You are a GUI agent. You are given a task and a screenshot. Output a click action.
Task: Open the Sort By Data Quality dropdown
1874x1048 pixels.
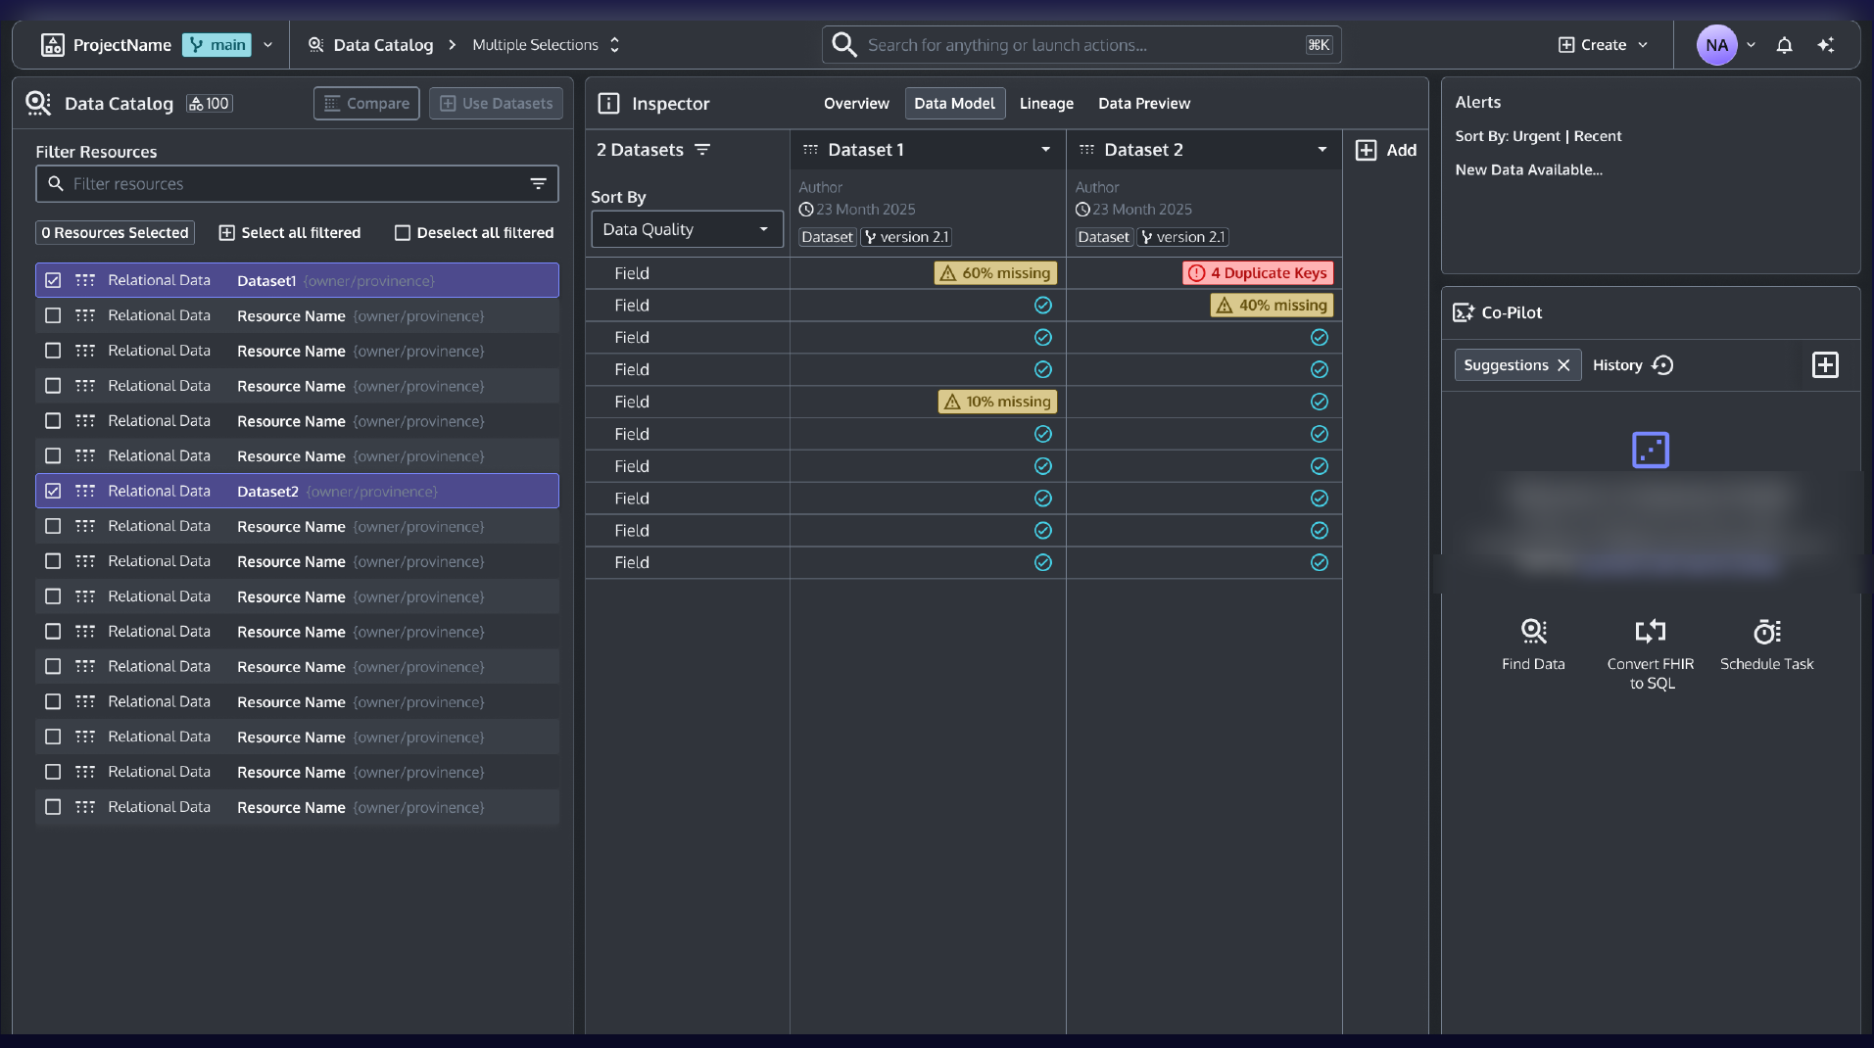pos(687,229)
